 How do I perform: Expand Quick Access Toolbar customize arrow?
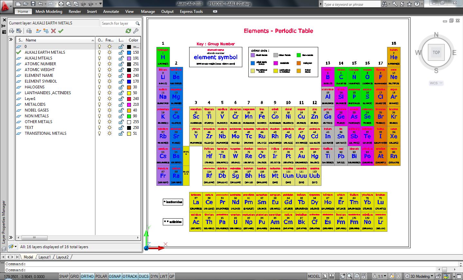[x=101, y=4]
